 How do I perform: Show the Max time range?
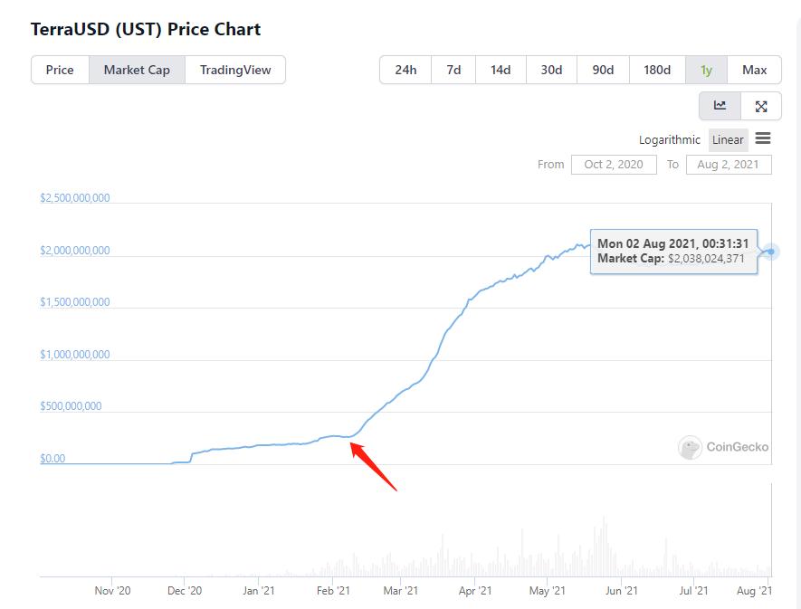(754, 70)
